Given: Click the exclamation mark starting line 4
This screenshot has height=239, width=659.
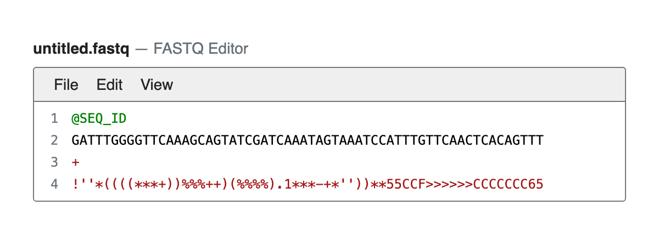Looking at the screenshot, I should tap(75, 184).
